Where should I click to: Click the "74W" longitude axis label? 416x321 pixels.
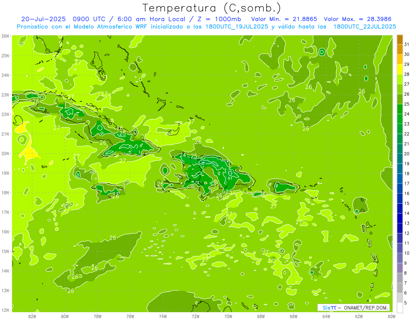[163, 316]
